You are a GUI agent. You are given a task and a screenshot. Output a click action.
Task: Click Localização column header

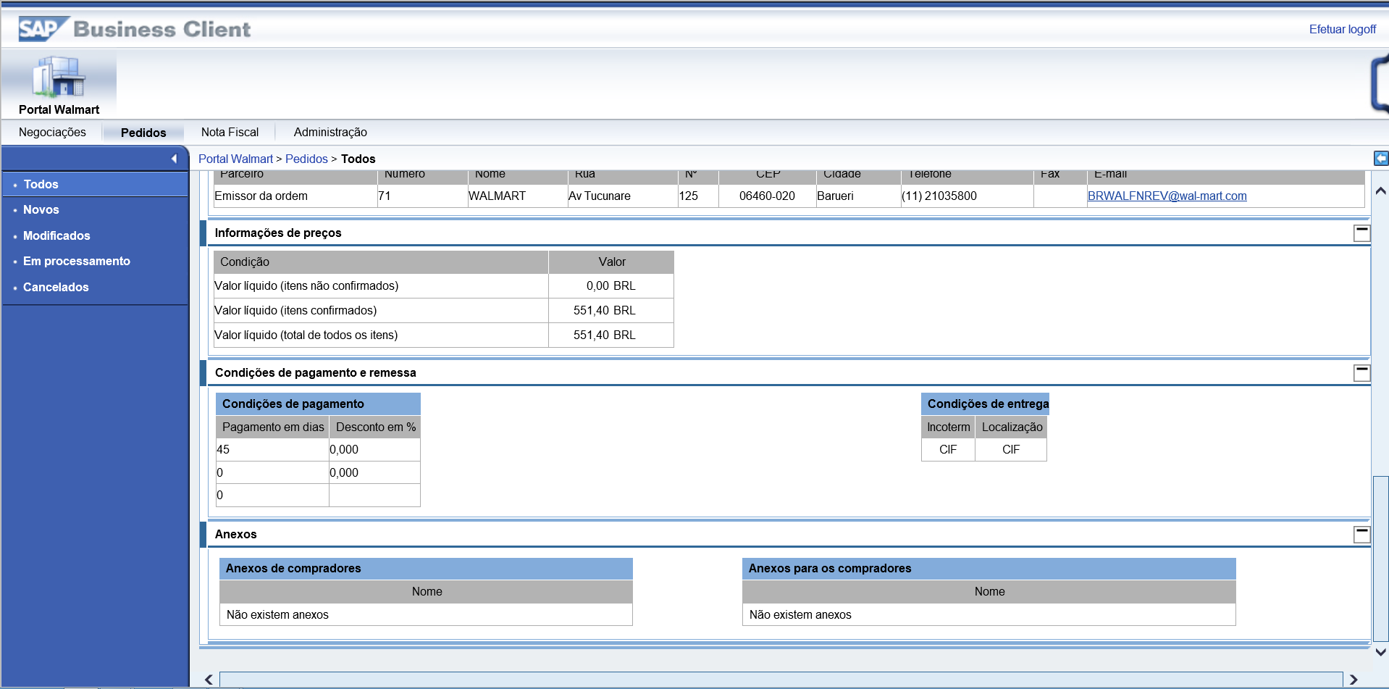point(1012,427)
